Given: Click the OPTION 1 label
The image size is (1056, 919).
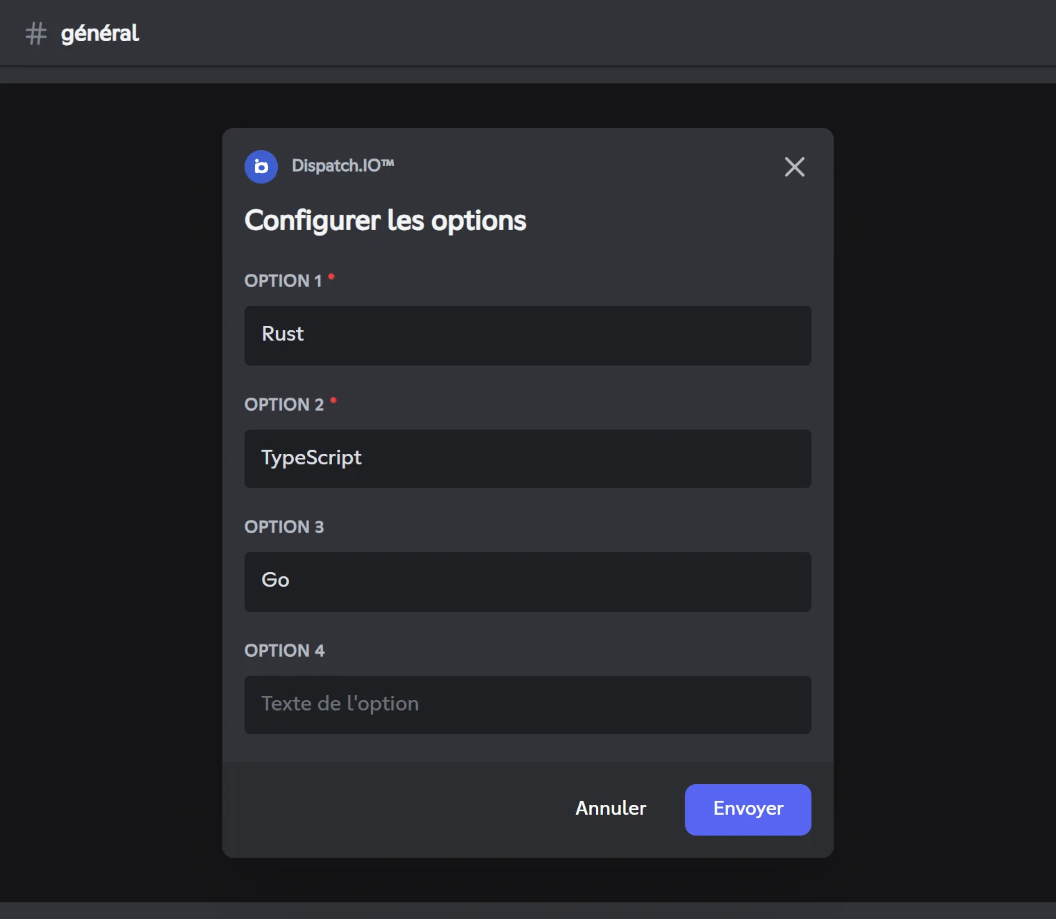Looking at the screenshot, I should pyautogui.click(x=283, y=281).
